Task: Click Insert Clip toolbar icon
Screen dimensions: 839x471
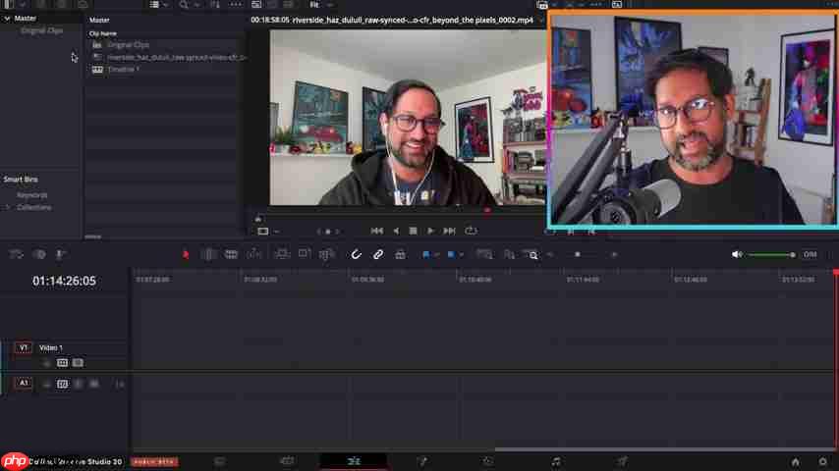Action: [x=281, y=254]
